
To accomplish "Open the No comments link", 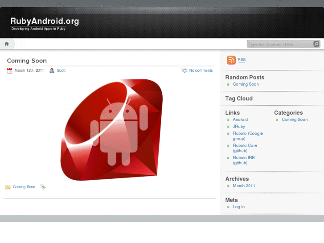I will pos(201,70).
